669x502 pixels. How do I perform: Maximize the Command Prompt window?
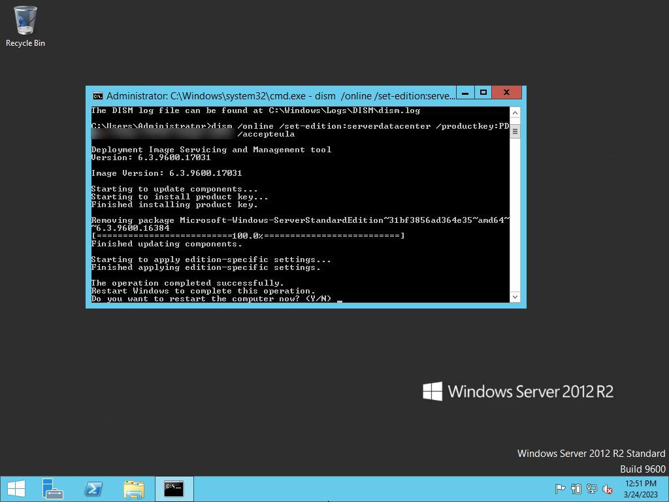coord(483,92)
